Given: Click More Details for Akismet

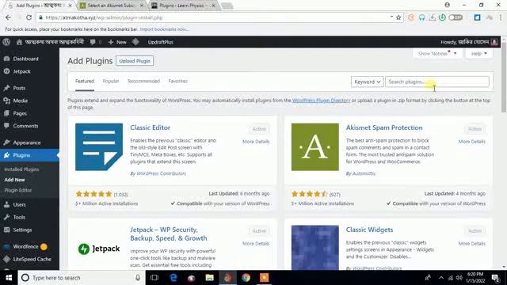Looking at the screenshot, I should (x=472, y=142).
